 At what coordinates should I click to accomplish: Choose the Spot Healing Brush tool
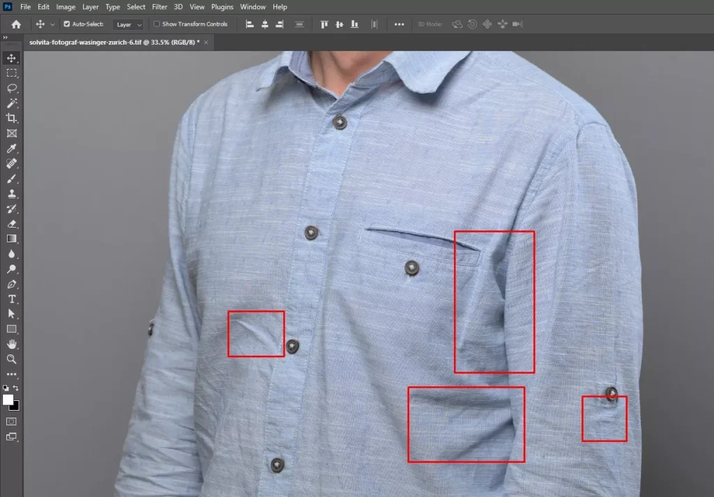point(12,164)
